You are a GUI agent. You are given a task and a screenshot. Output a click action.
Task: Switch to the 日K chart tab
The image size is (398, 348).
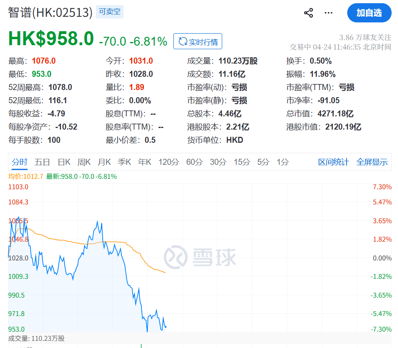click(64, 162)
